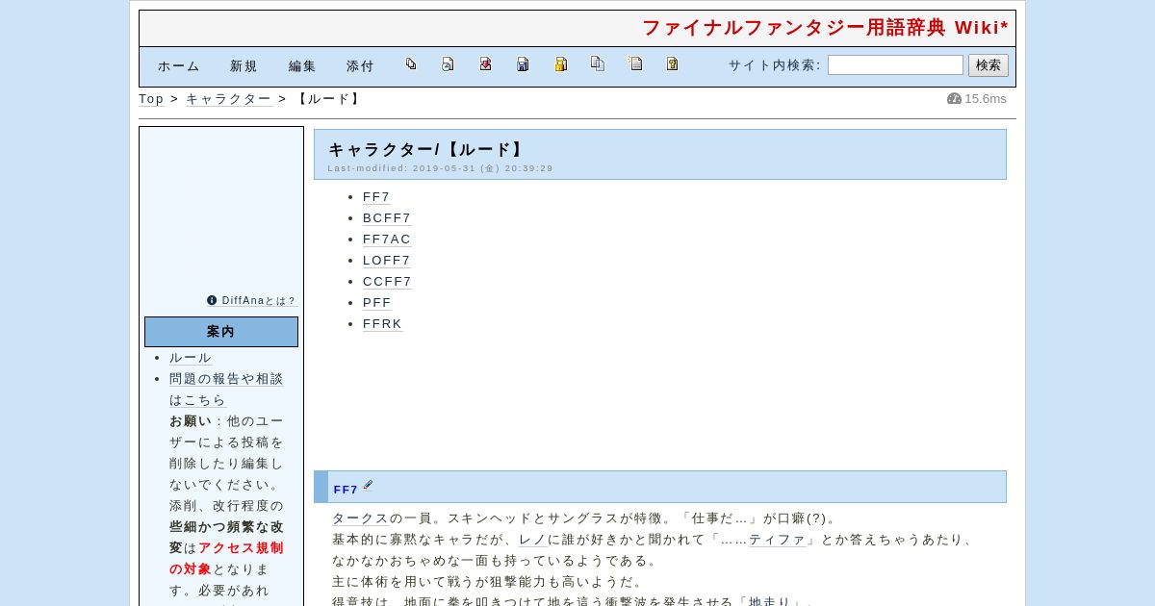
Task: Click the Last-modified timestamp text
Action: coord(440,168)
